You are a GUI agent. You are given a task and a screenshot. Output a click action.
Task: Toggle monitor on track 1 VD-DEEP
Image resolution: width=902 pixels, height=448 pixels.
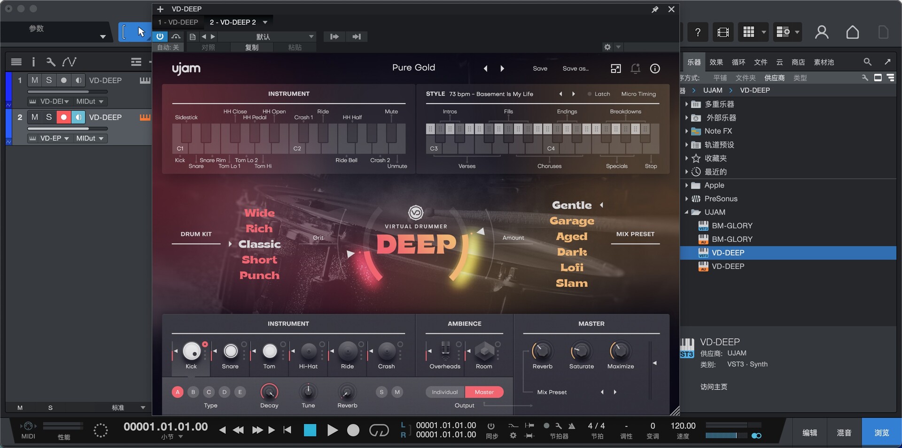[x=78, y=80]
